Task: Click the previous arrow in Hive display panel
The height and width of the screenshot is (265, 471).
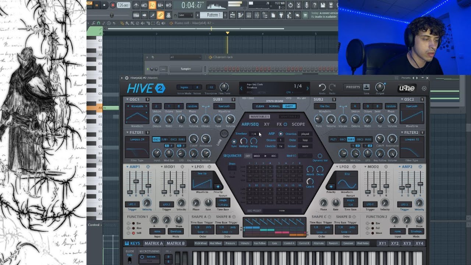Action: [242, 88]
